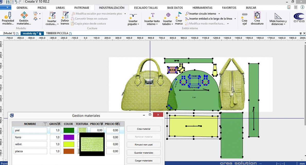Select the purple color swatch for forro
Viewport: 306px width, 165px height.
point(68,137)
